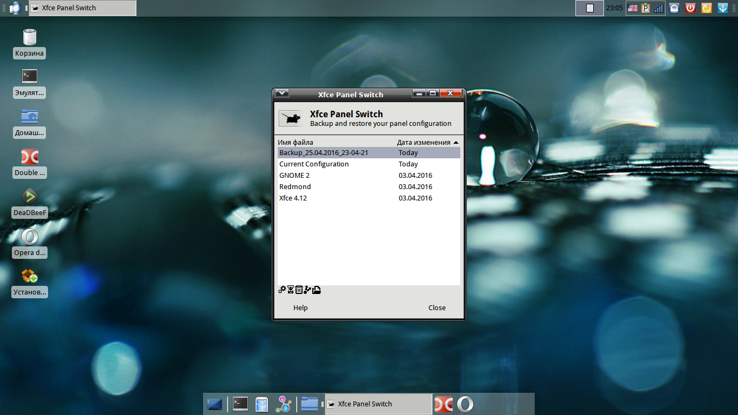Click the blue down-arrow panel icon
Screen dimensions: 738x415
tap(722, 8)
